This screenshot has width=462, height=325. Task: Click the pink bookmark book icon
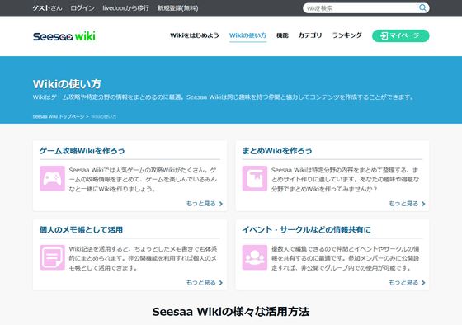coord(255,178)
